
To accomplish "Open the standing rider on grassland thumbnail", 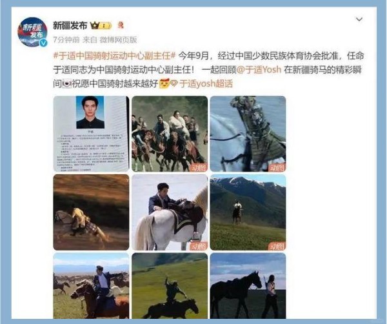I will pos(170,286).
